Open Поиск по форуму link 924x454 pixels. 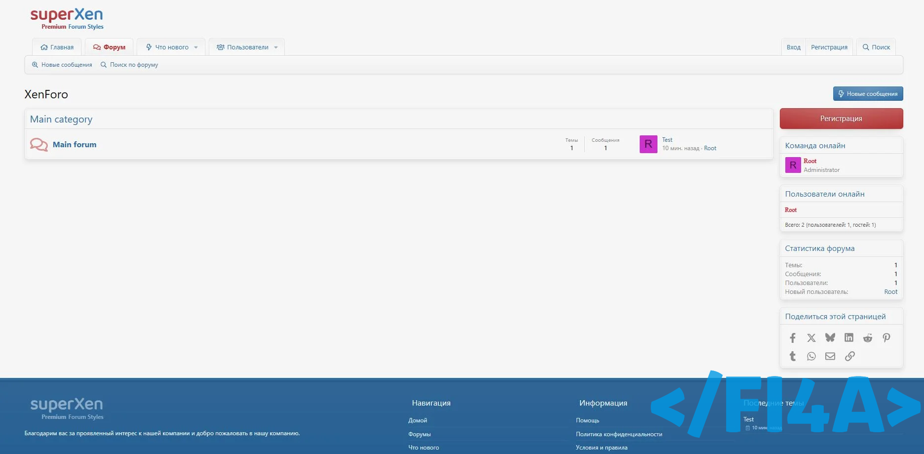coord(129,65)
